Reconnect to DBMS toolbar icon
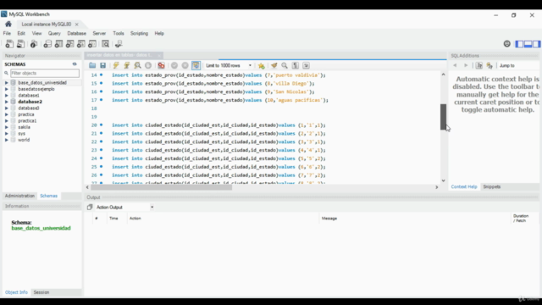Image resolution: width=542 pixels, height=305 pixels. [119, 44]
